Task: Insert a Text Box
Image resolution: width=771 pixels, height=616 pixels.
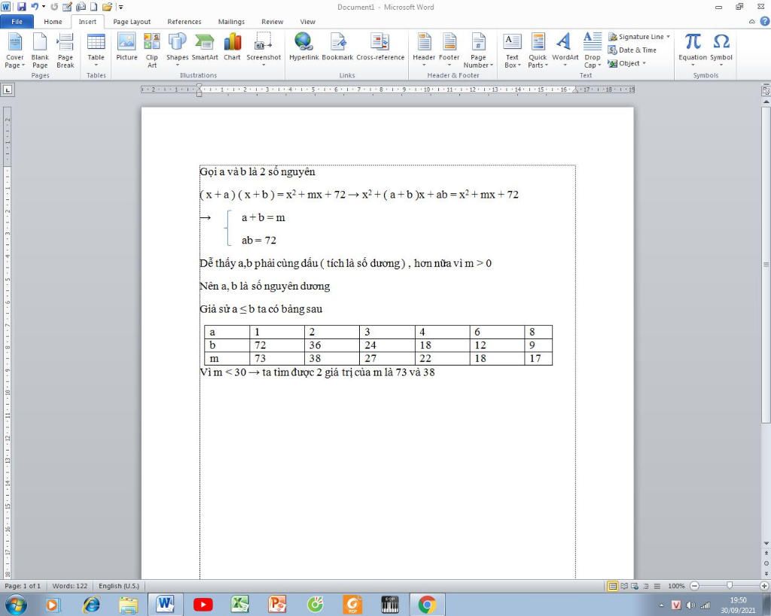Action: 512,50
